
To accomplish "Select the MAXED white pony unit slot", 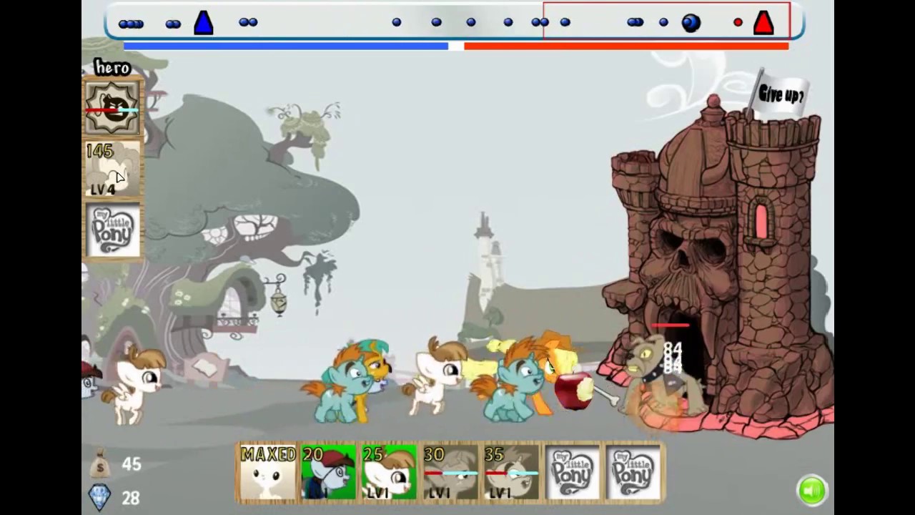I will (268, 471).
